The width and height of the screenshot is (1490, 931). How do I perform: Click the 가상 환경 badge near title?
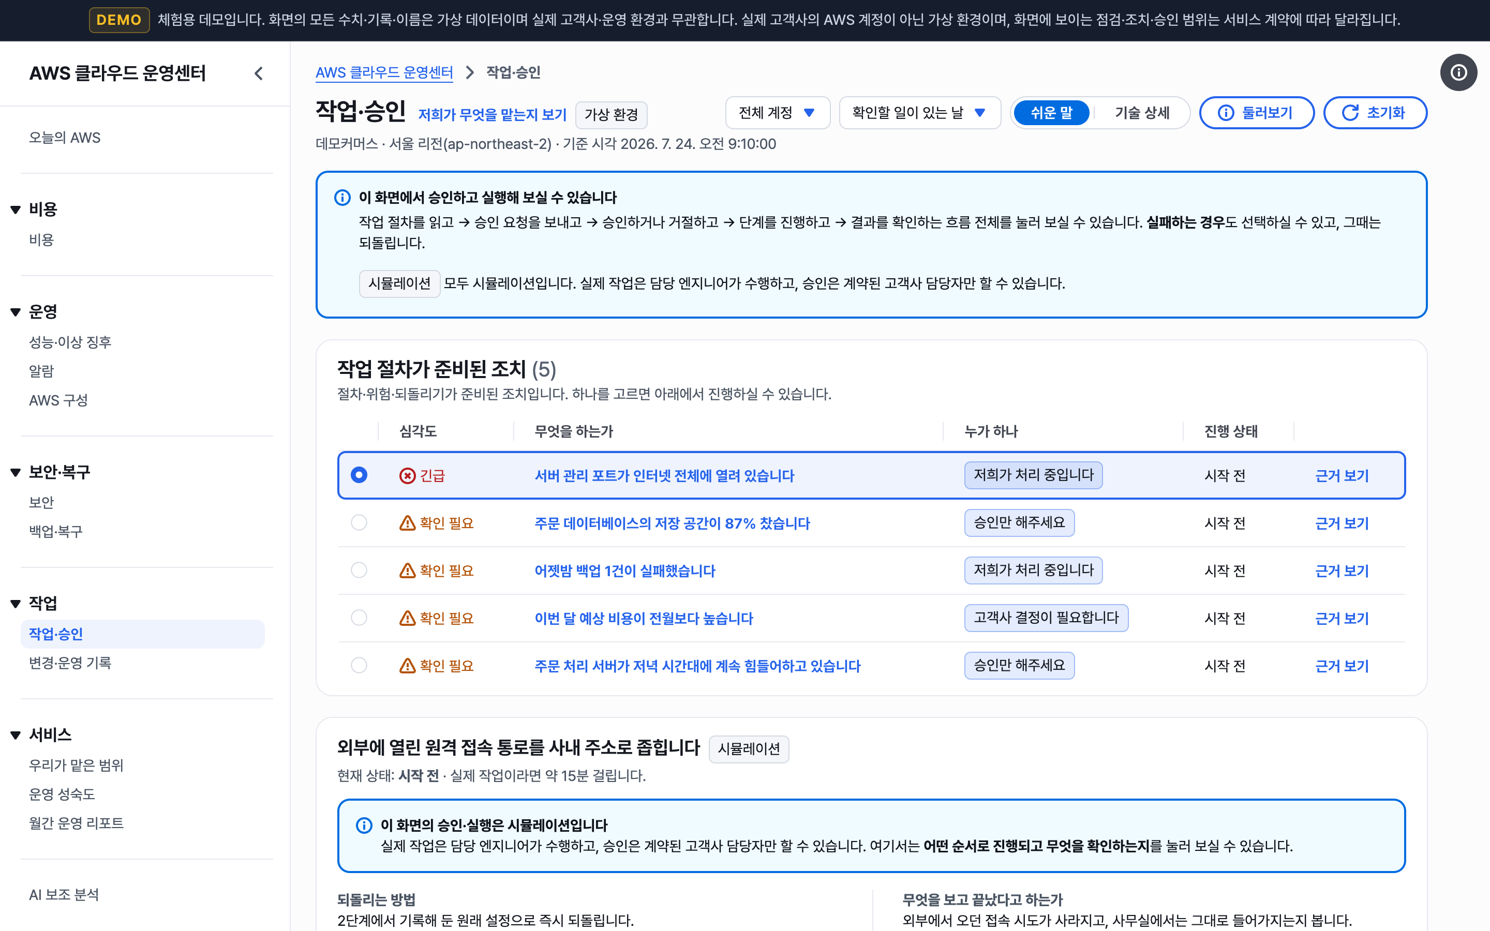click(x=611, y=114)
